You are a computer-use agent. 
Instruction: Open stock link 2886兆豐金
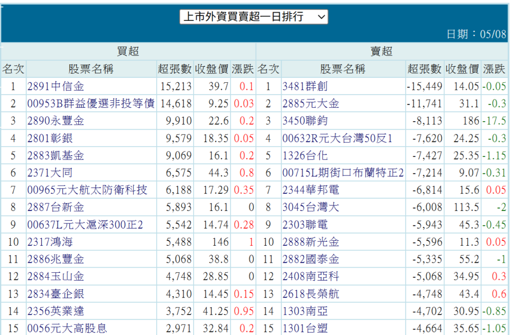click(x=56, y=259)
